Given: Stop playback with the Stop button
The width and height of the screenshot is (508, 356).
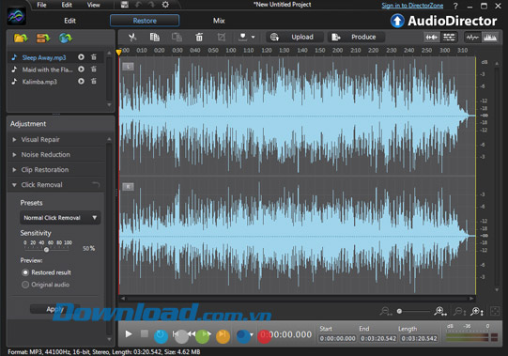Looking at the screenshot, I should coord(145,333).
